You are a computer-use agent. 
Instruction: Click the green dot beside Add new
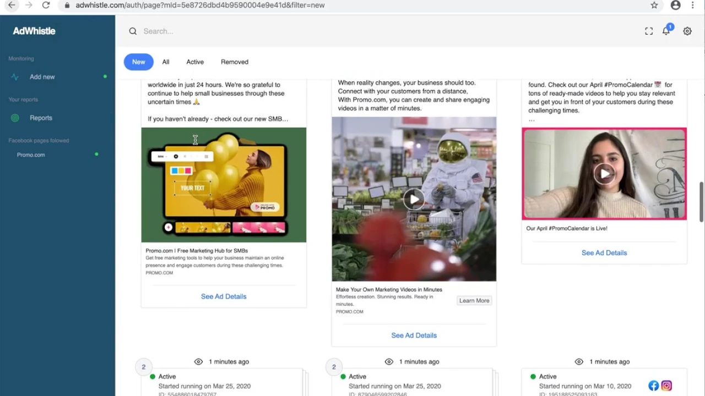(x=105, y=76)
